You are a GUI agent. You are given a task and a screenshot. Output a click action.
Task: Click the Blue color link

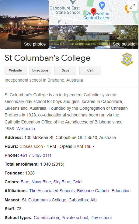pos(25,182)
